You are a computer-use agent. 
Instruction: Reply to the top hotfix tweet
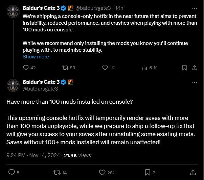[x=26, y=68]
